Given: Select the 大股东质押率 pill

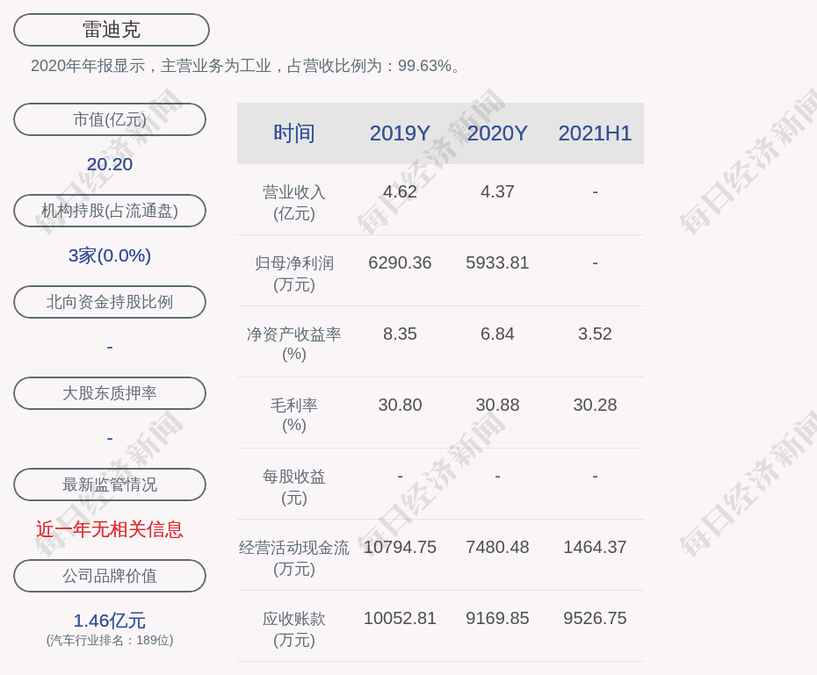Looking at the screenshot, I should coord(110,393).
